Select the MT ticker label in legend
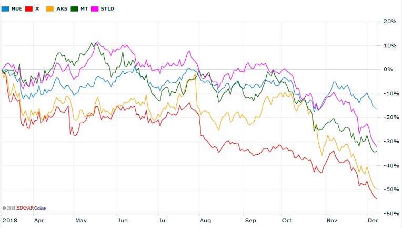 coord(85,9)
